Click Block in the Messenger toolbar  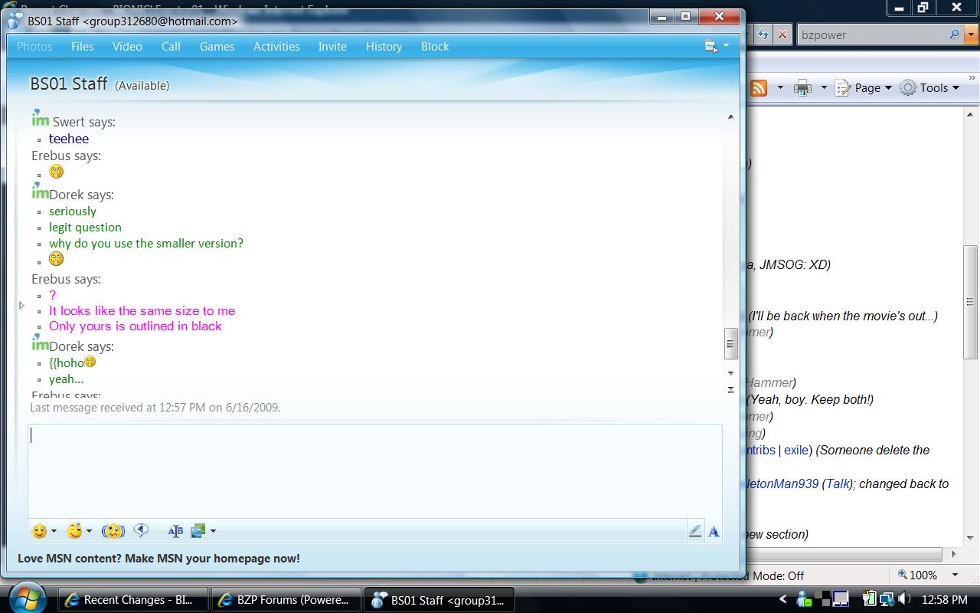(435, 47)
